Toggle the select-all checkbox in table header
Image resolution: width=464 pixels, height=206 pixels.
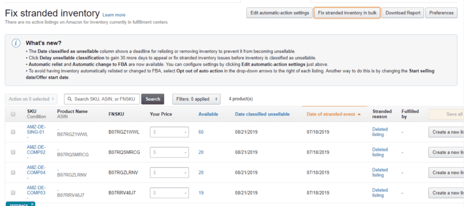pos(13,114)
